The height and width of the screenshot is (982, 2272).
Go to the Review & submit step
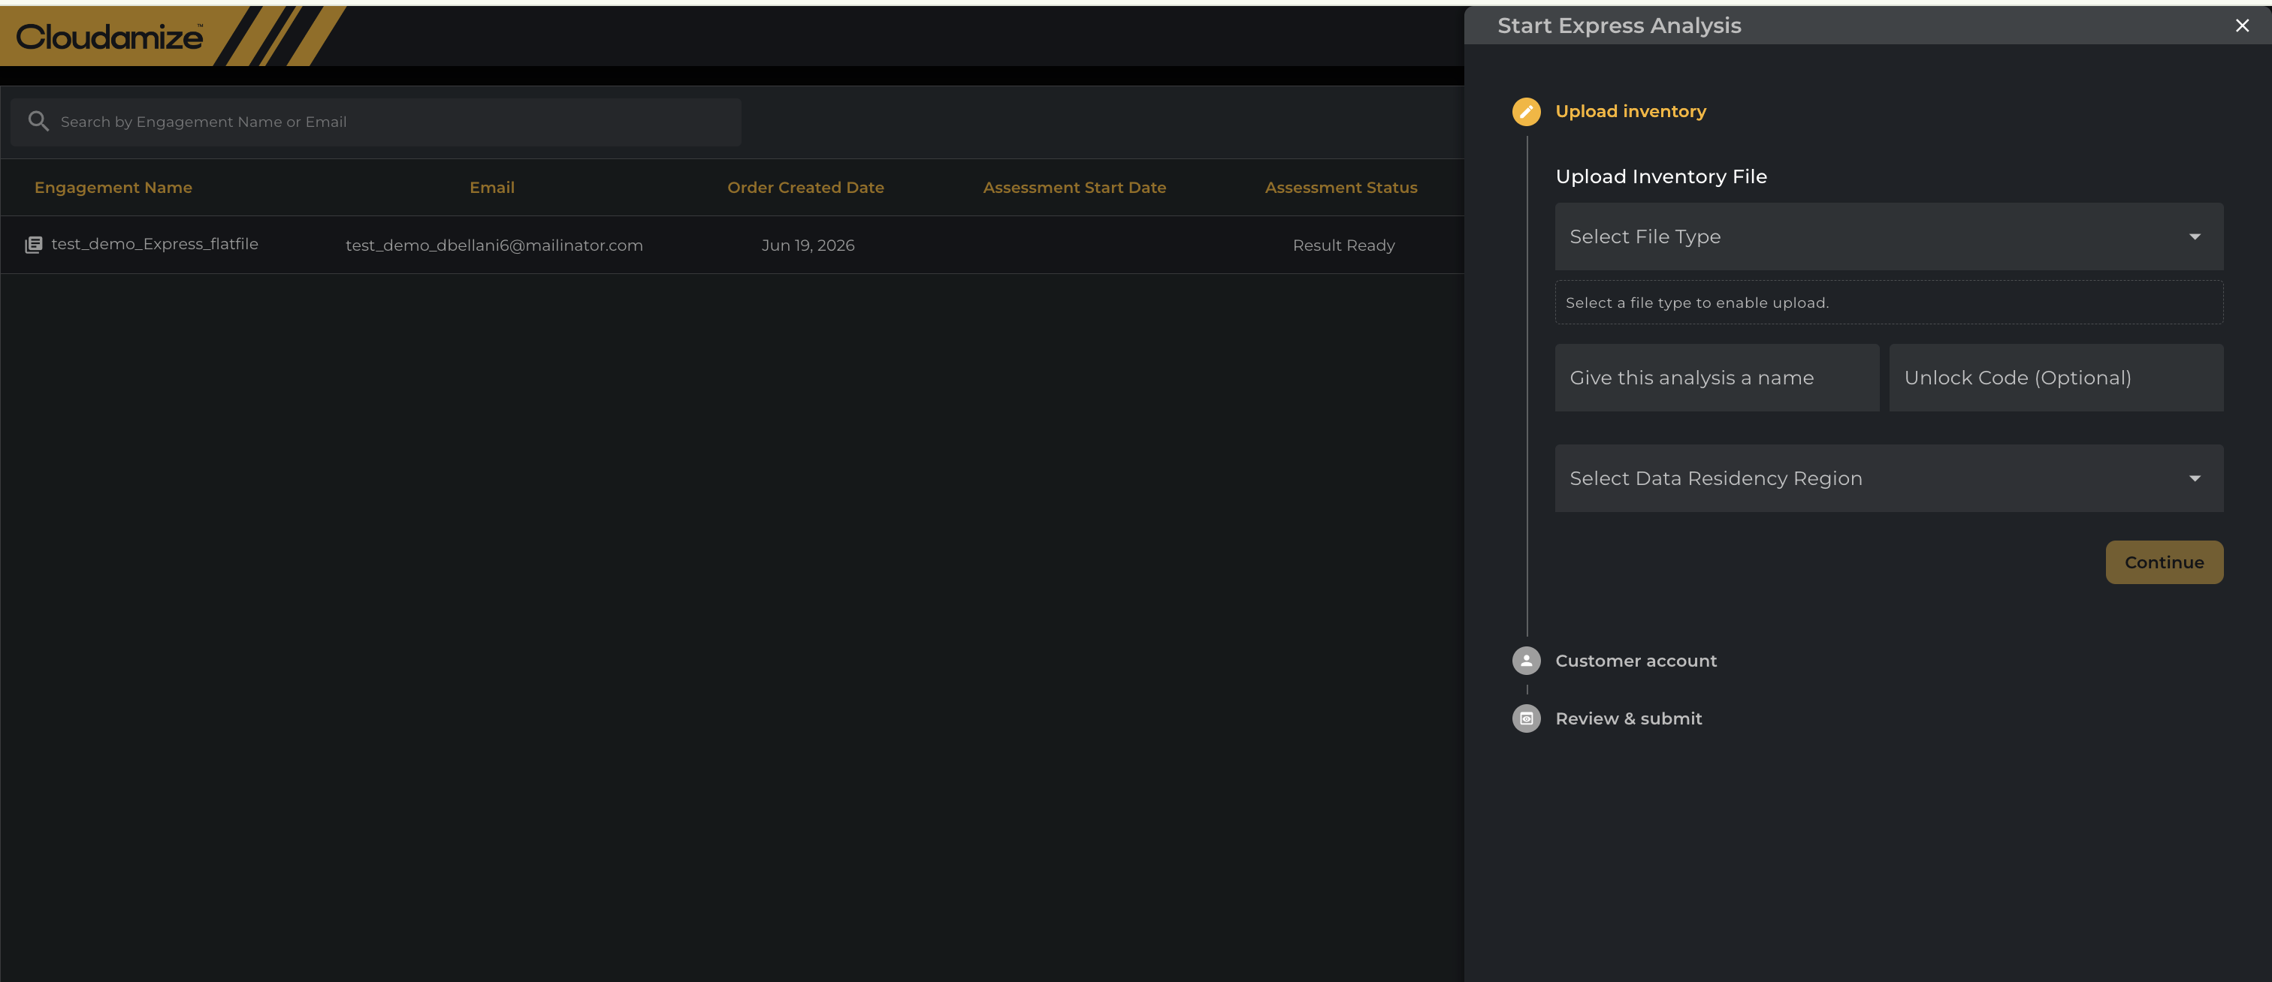(x=1628, y=718)
